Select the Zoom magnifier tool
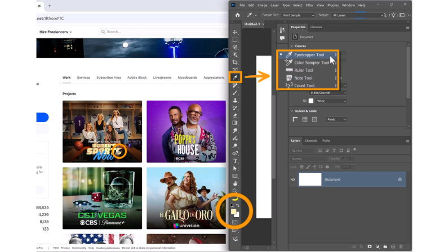The width and height of the screenshot is (448, 252). click(x=235, y=191)
